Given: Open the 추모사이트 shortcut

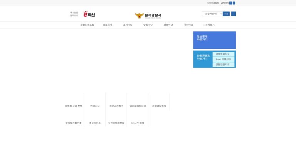Looking at the screenshot, I should 95,123.
